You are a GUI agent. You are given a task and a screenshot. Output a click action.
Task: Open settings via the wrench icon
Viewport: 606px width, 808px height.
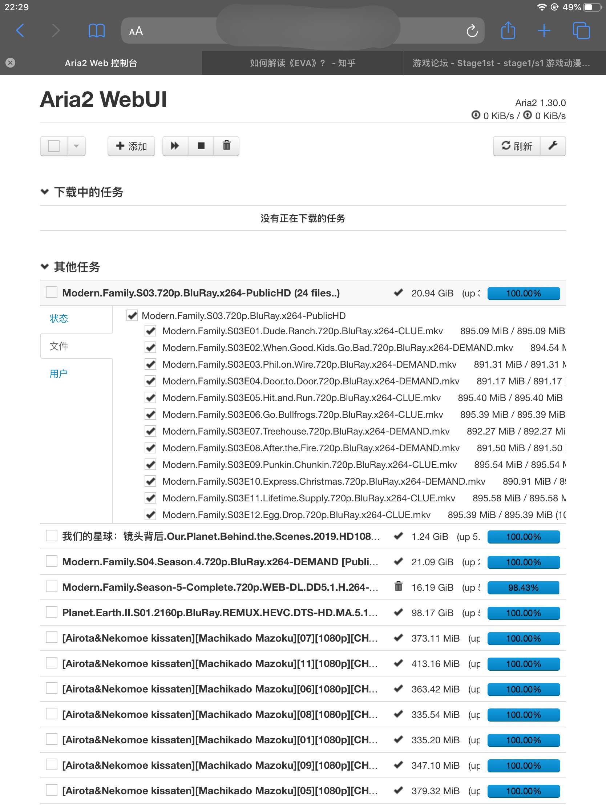click(553, 146)
